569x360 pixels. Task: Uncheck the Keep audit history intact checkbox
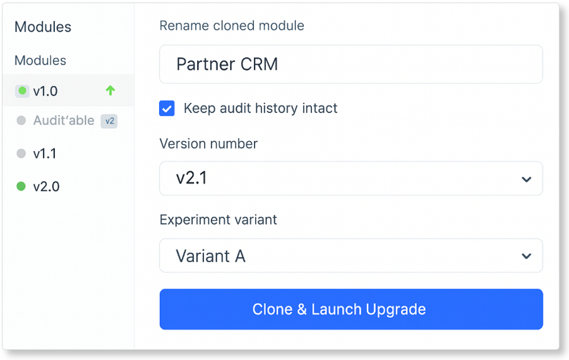point(167,109)
